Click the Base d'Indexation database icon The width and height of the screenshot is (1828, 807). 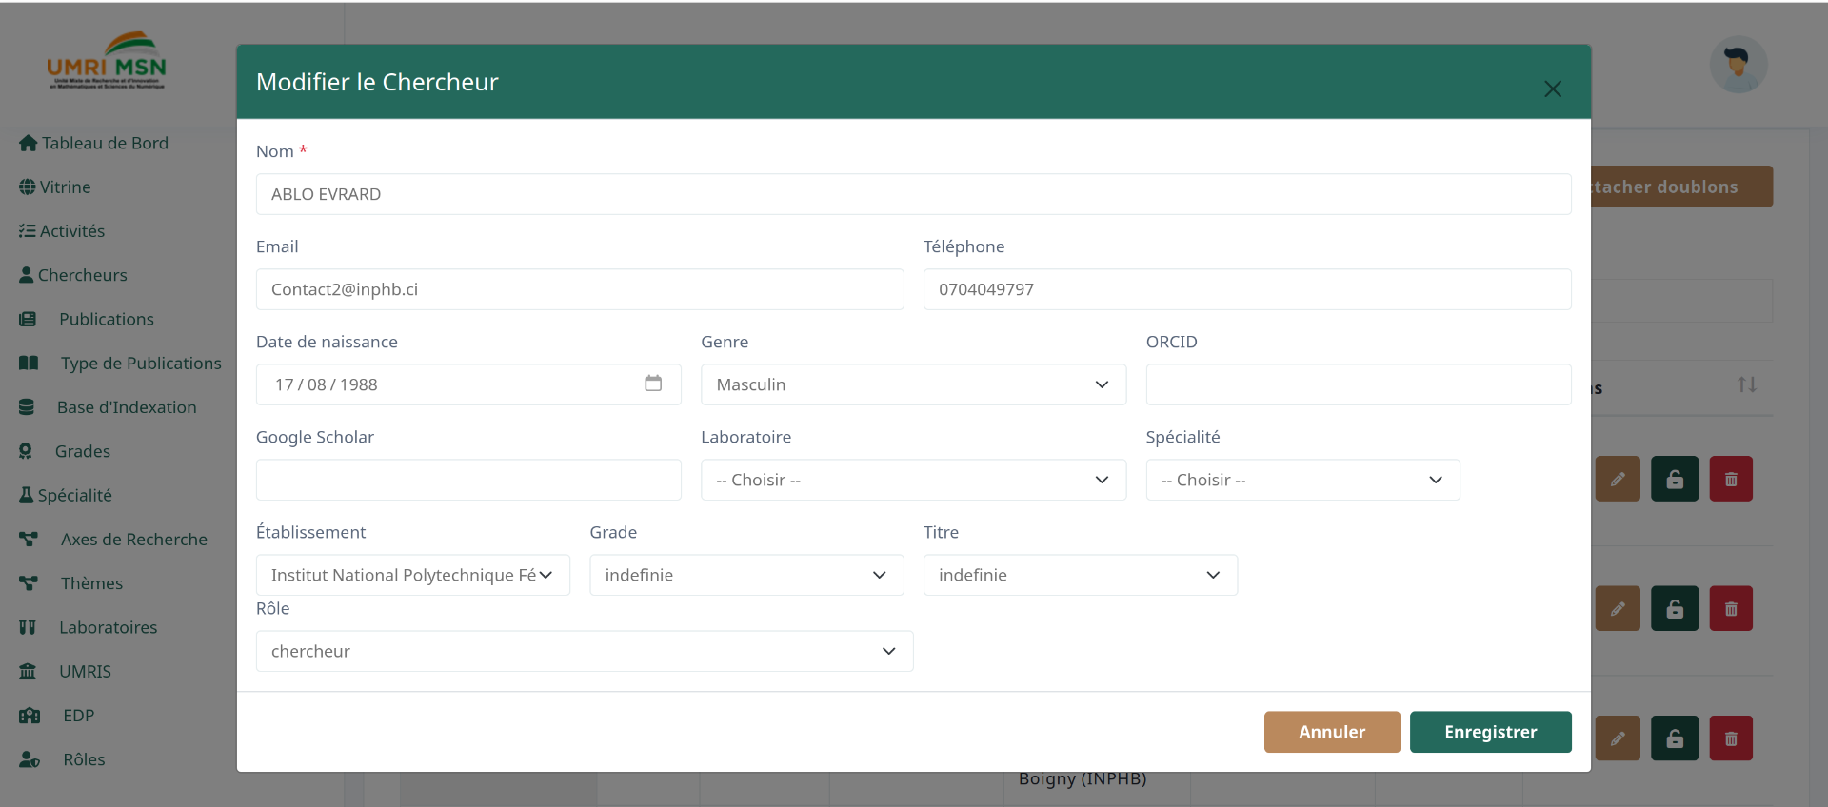pyautogui.click(x=27, y=407)
